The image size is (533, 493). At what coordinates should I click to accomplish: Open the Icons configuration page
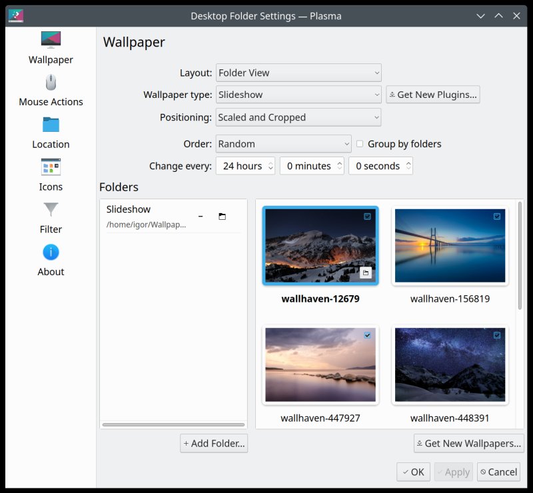(x=51, y=175)
